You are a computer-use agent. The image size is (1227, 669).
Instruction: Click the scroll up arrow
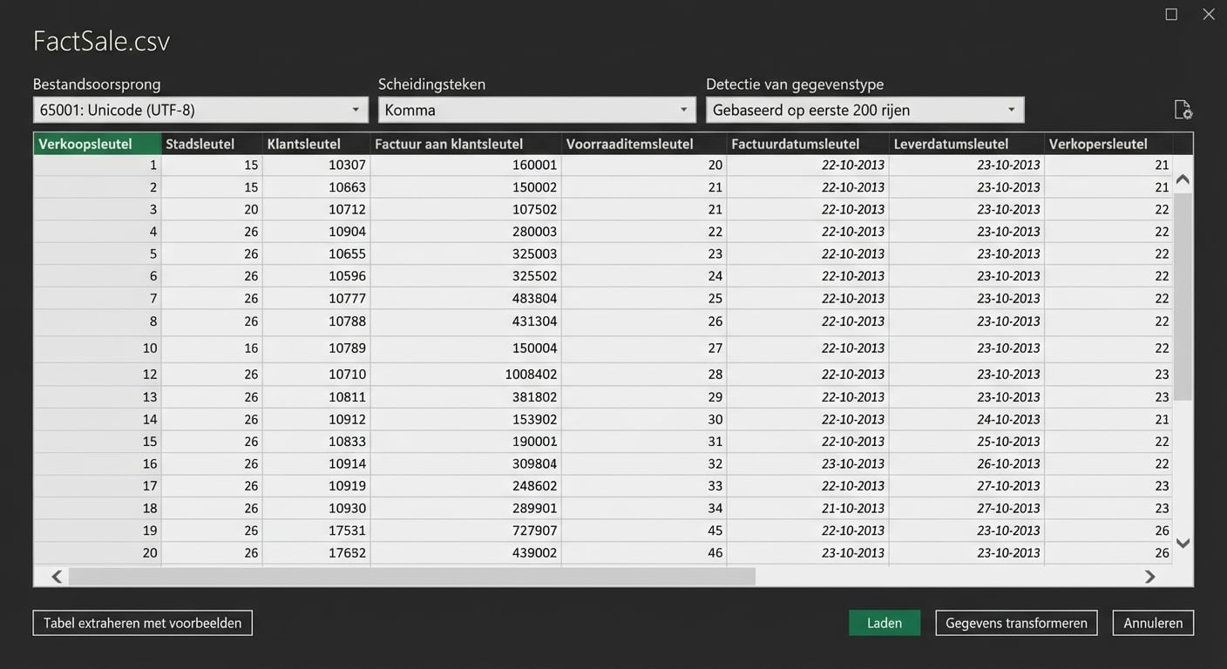pos(1183,179)
